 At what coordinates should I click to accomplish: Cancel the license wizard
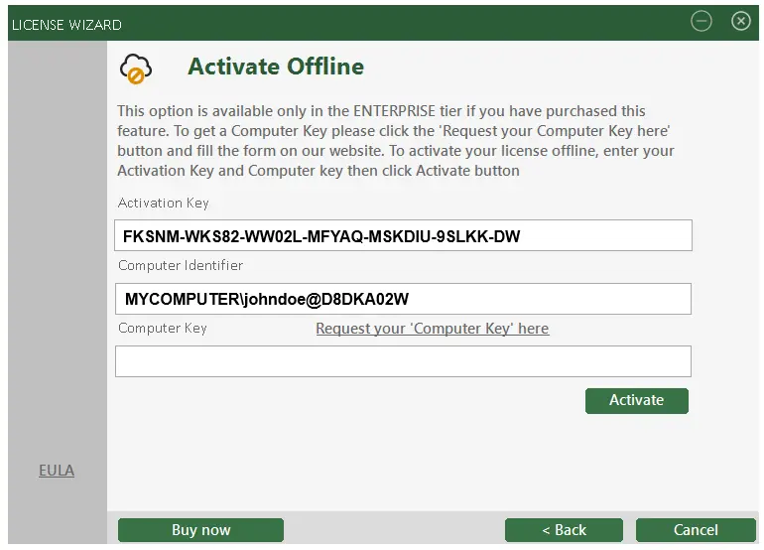pos(695,530)
